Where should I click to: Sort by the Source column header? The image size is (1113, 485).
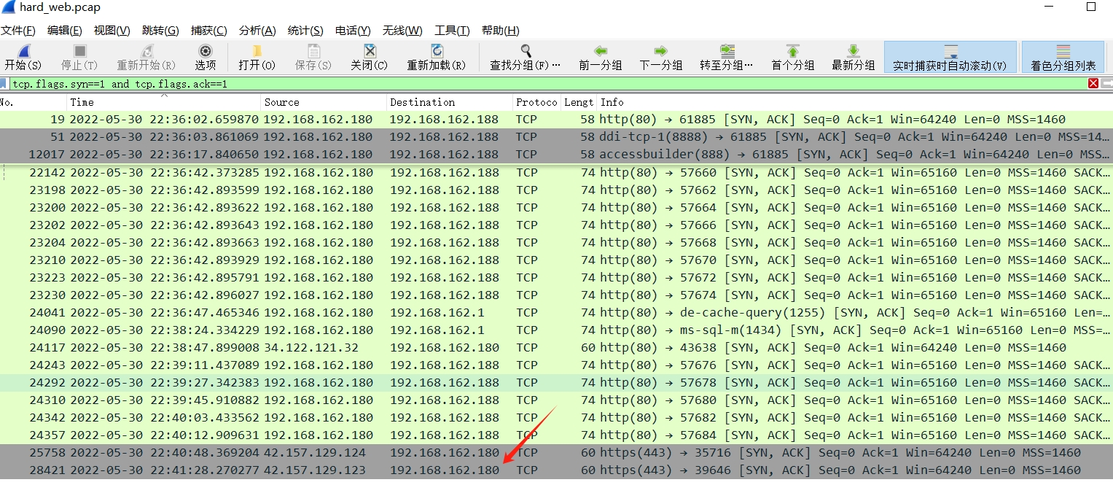click(x=324, y=102)
